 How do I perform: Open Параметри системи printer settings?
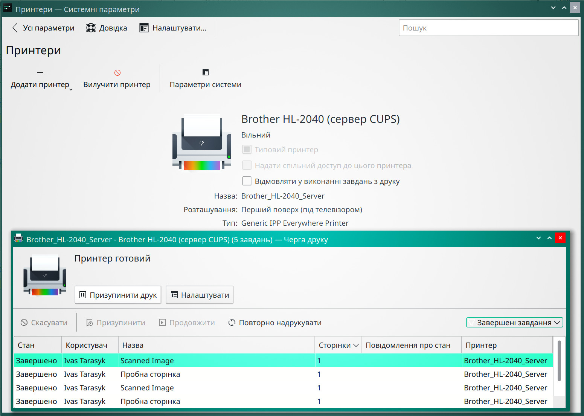[x=205, y=78]
